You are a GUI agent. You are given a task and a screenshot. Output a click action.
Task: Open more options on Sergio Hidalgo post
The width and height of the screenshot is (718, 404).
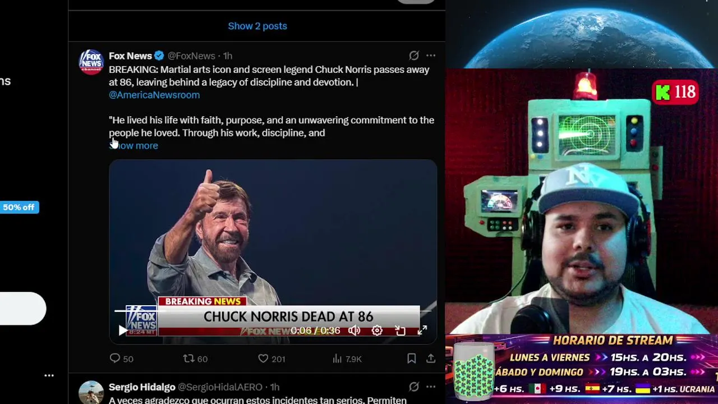tap(431, 387)
